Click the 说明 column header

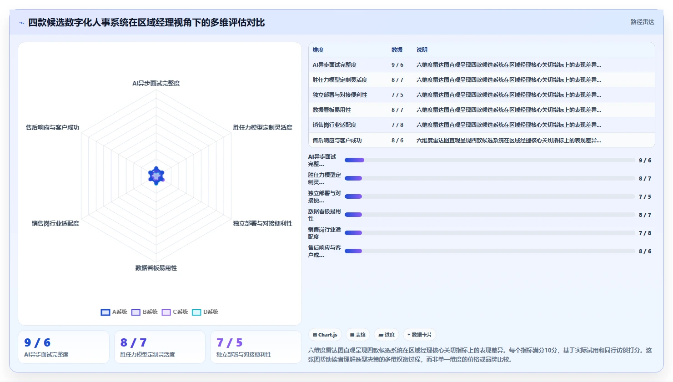point(422,50)
